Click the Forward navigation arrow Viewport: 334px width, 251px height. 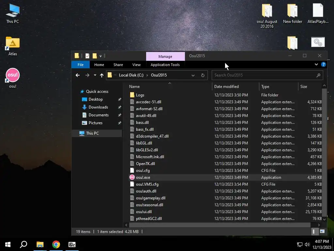click(87, 75)
